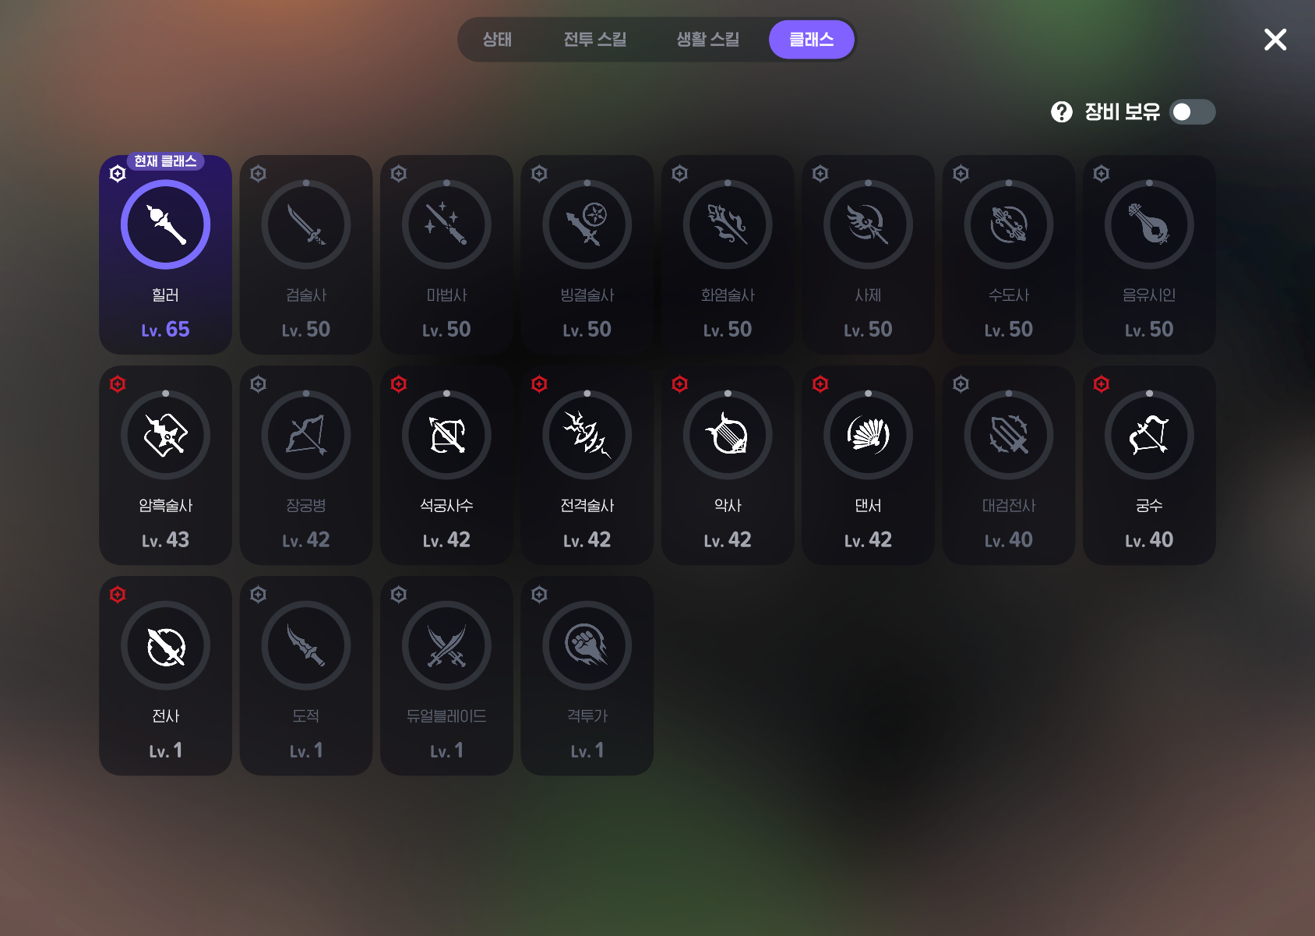The width and height of the screenshot is (1315, 936).
Task: Pick the 빙결술사 class icon
Action: tap(587, 224)
